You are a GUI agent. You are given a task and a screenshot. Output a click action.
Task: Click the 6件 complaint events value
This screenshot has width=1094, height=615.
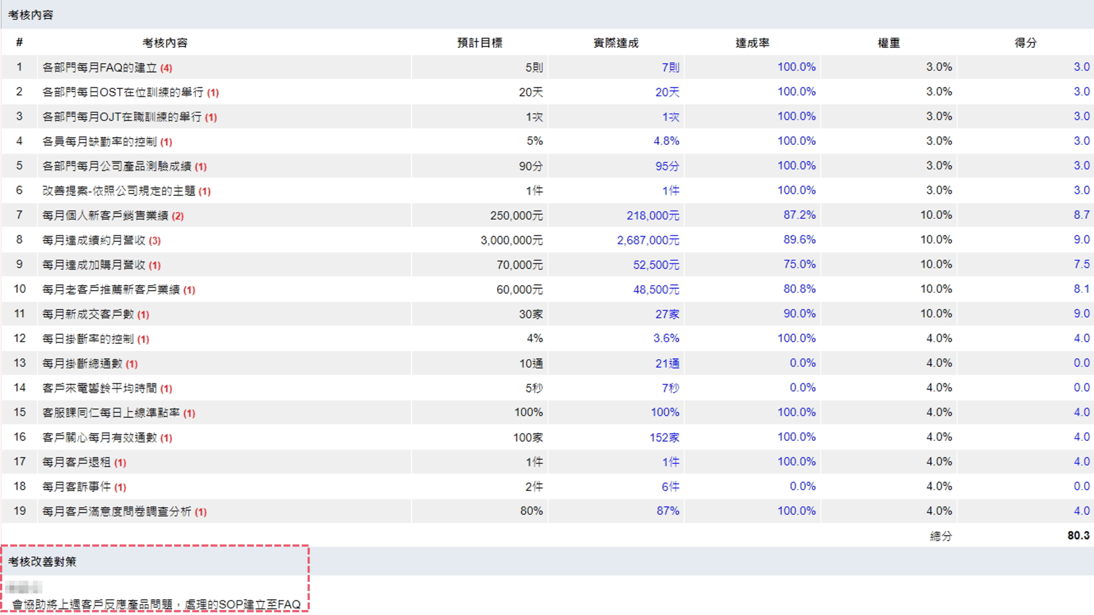coord(670,487)
